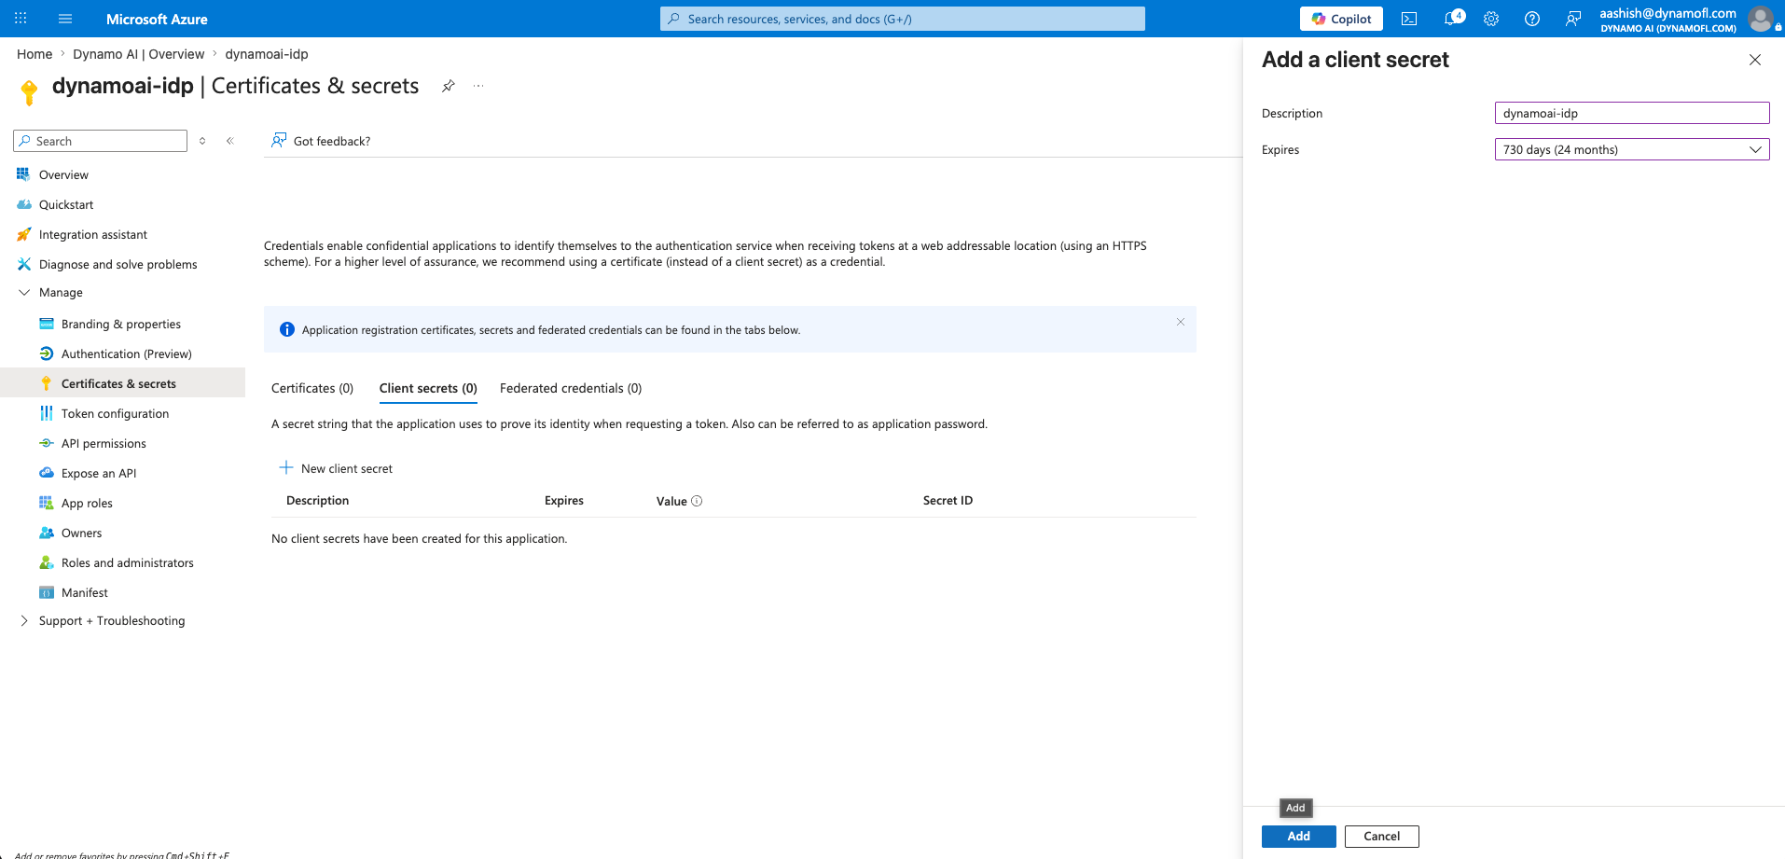This screenshot has height=859, width=1785.
Task: Open the Owners page
Action: click(x=82, y=533)
